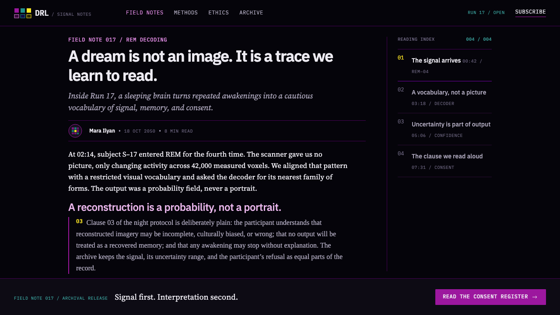Screen dimensions: 560x315
Task: Click the 'READING INDEX' heading
Action: pyautogui.click(x=416, y=39)
